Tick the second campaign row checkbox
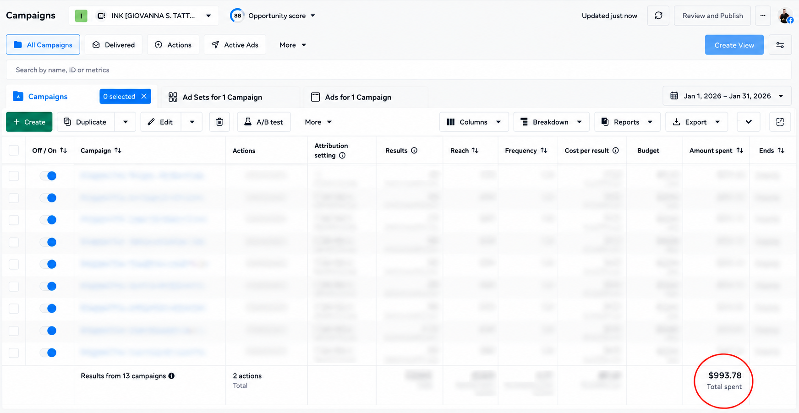 click(x=14, y=198)
